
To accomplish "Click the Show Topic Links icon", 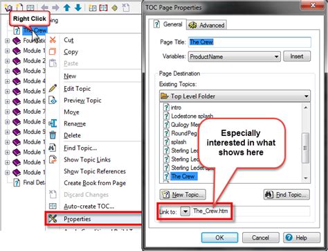I will point(53,159).
